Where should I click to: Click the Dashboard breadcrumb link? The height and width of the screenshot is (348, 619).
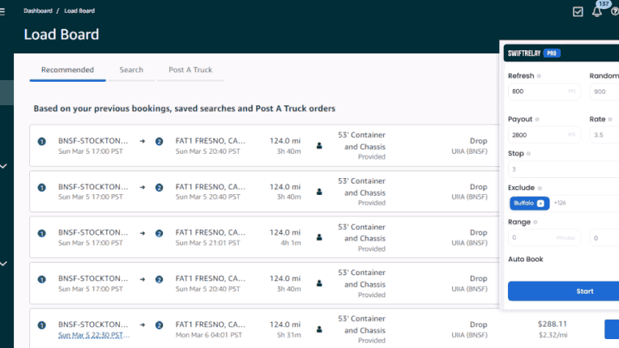[38, 11]
